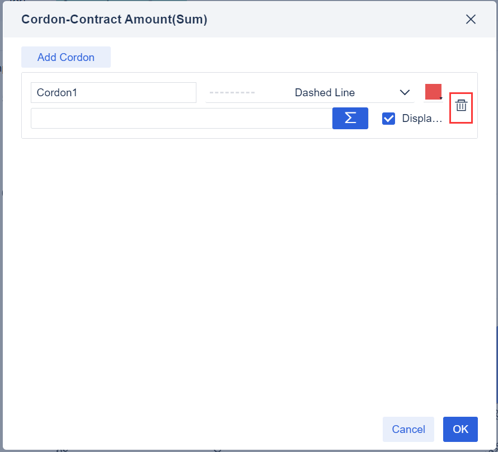Open formula editor via sigma button
This screenshot has width=498, height=452.
(x=350, y=118)
